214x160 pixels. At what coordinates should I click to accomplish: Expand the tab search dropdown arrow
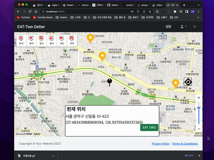[198, 5]
